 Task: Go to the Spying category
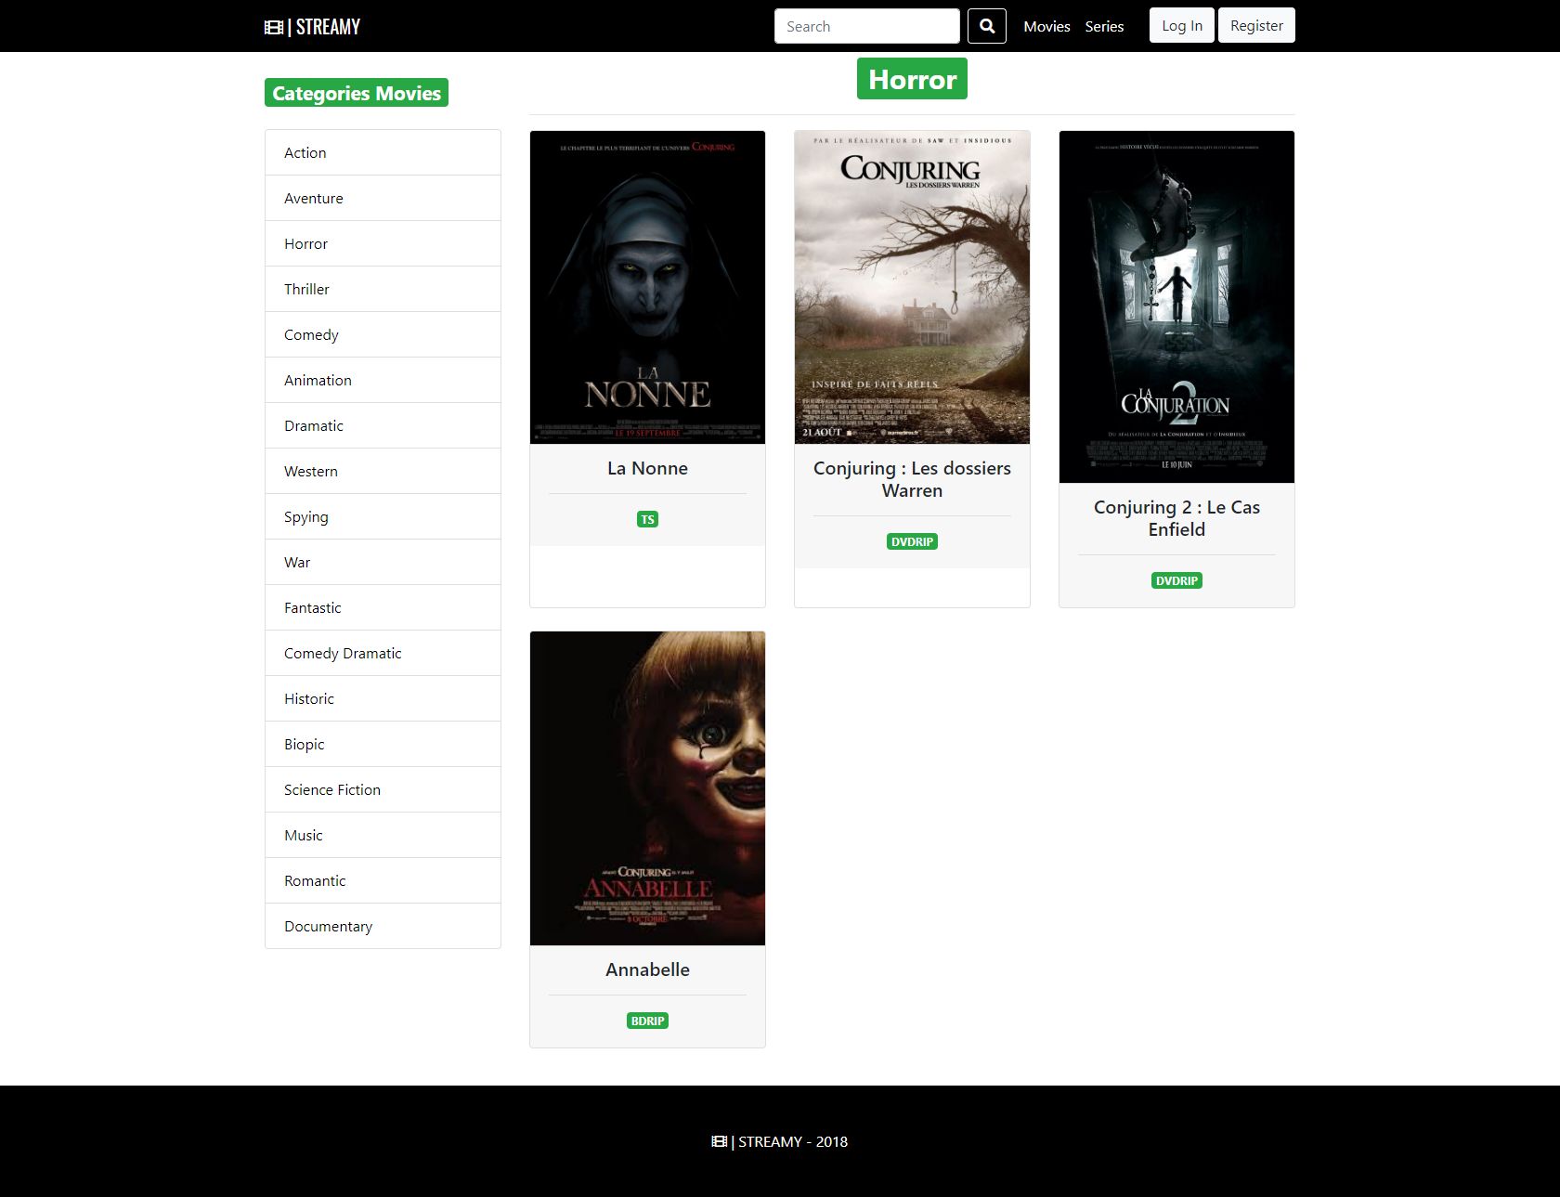(x=383, y=516)
